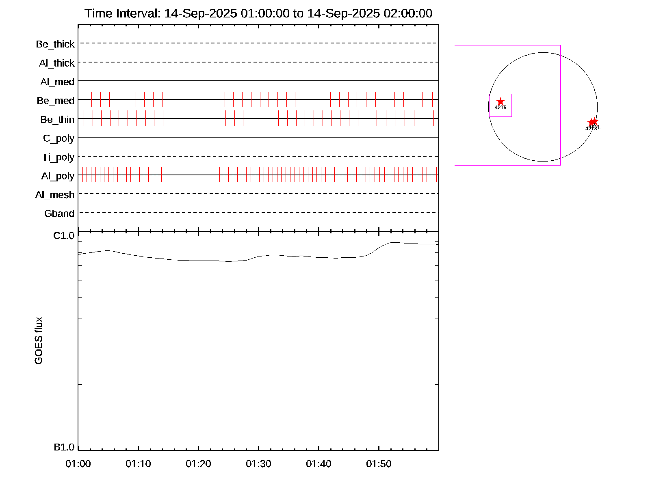Click the Be_thin filter label
This screenshot has width=650, height=487.
(x=57, y=120)
